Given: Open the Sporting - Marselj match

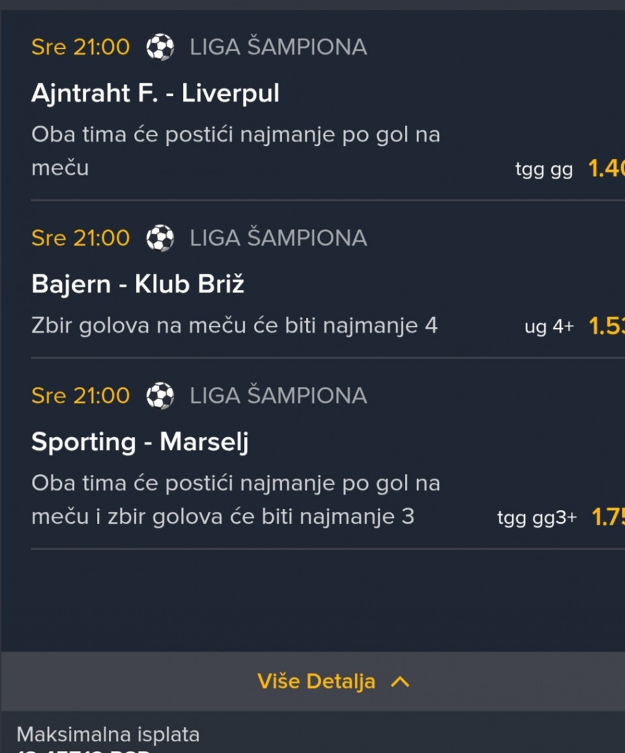Looking at the screenshot, I should point(140,442).
